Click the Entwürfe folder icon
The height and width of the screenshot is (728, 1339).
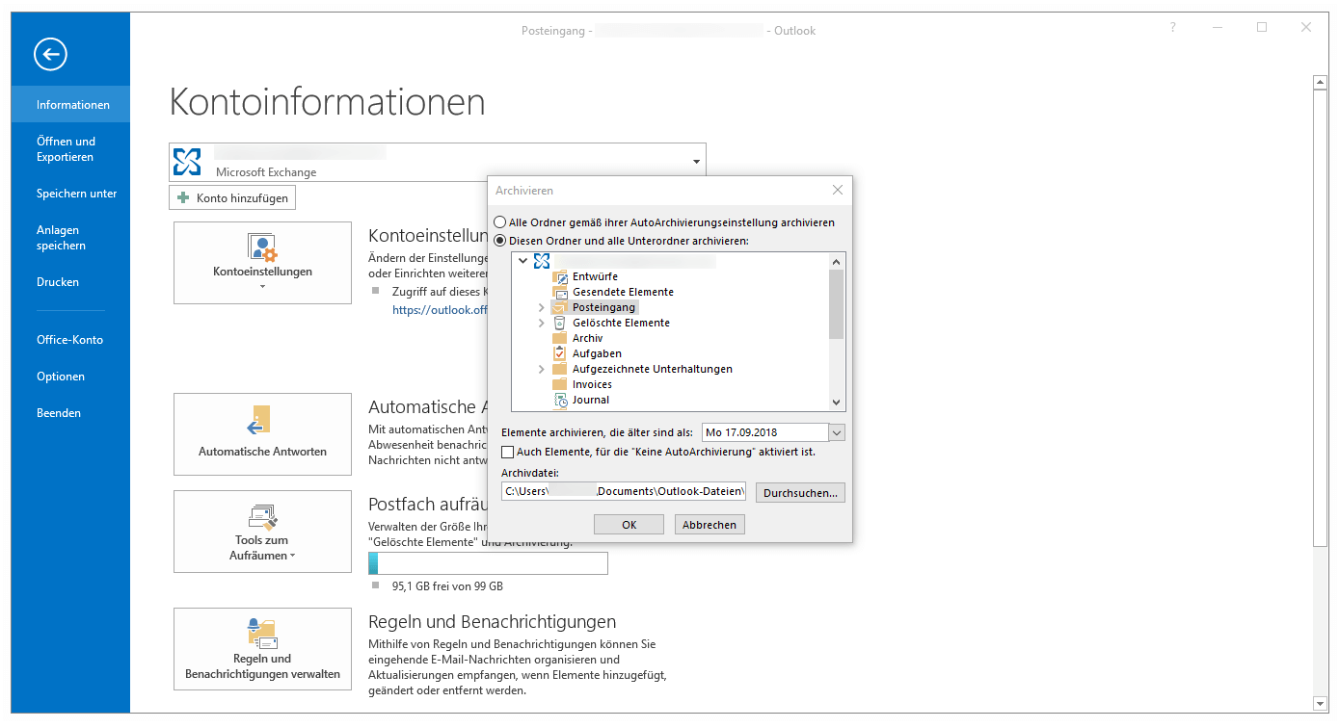click(560, 276)
